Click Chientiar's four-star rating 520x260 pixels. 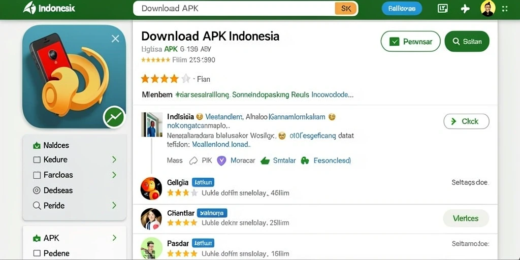click(182, 222)
